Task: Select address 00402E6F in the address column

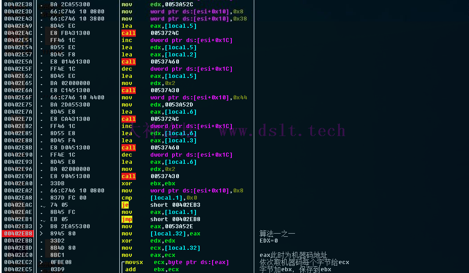Action: pyautogui.click(x=18, y=98)
